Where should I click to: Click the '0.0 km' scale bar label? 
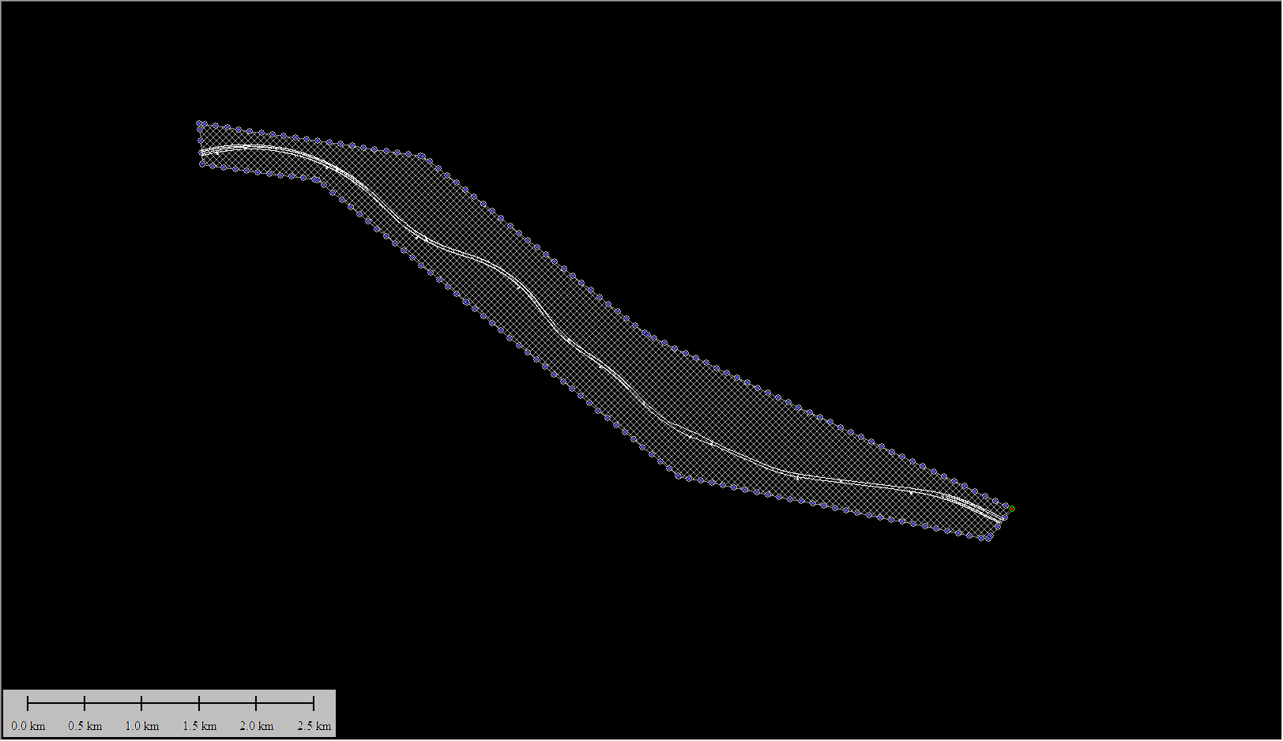(x=28, y=726)
